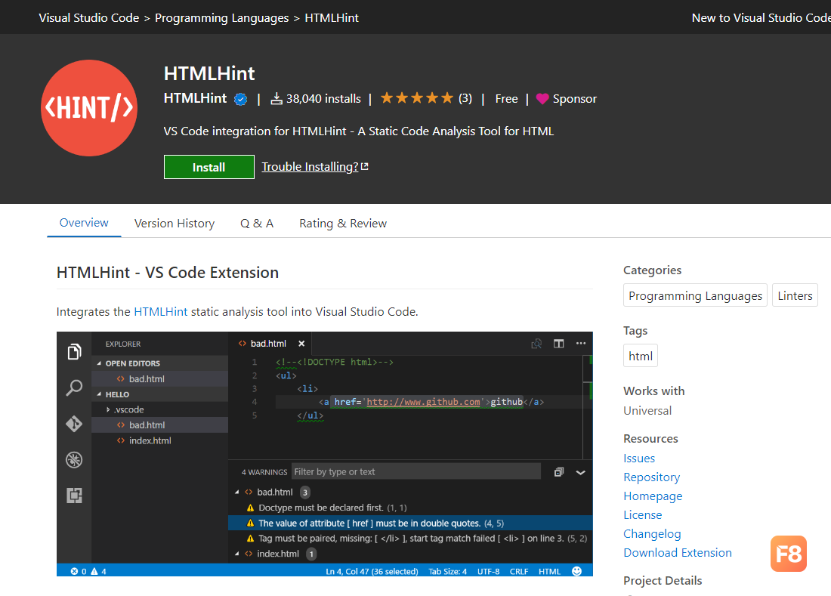Close the bad.html editor tab

(301, 344)
